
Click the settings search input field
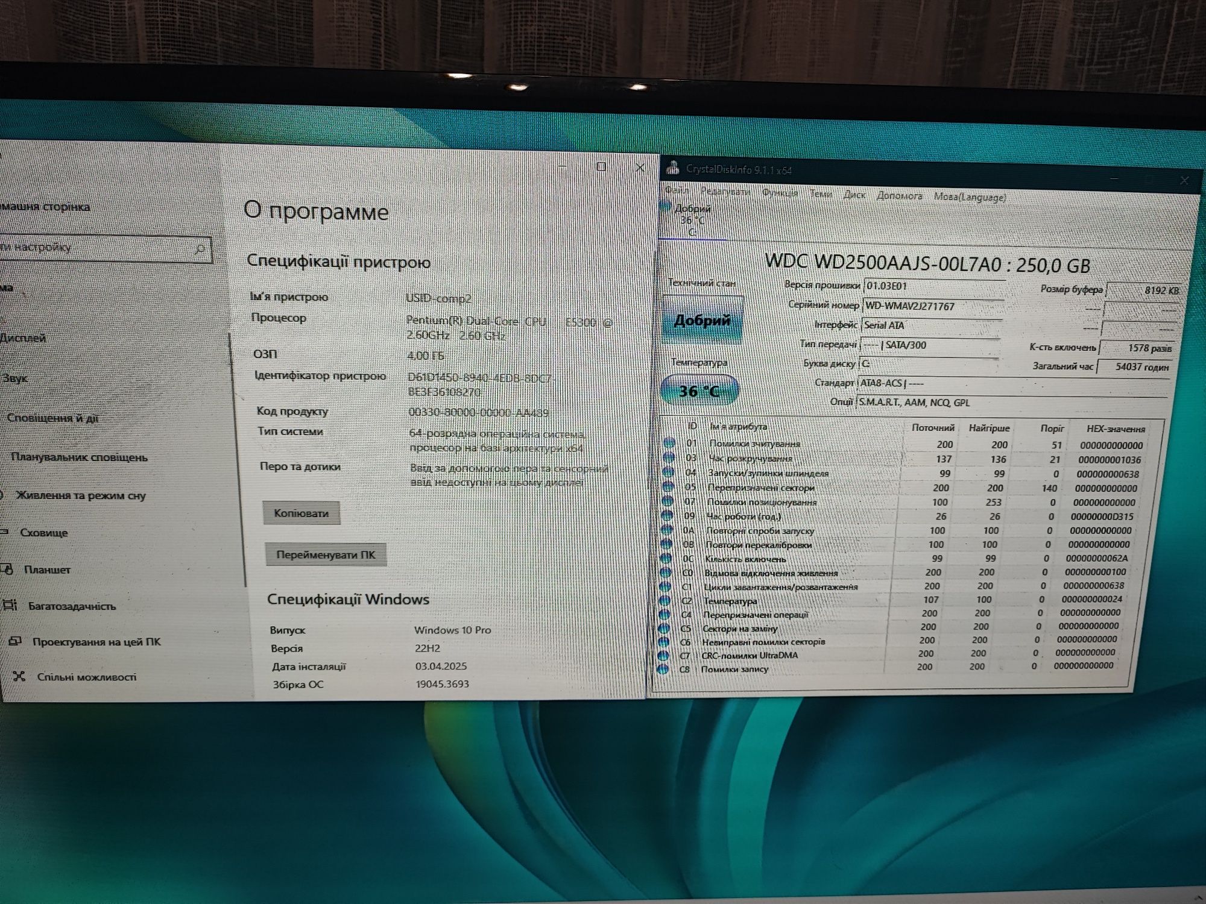click(x=106, y=248)
